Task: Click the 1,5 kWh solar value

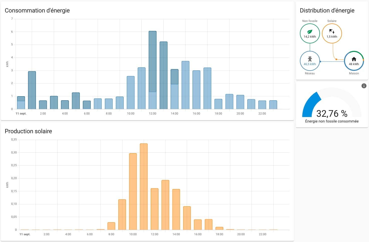Action: 332,37
